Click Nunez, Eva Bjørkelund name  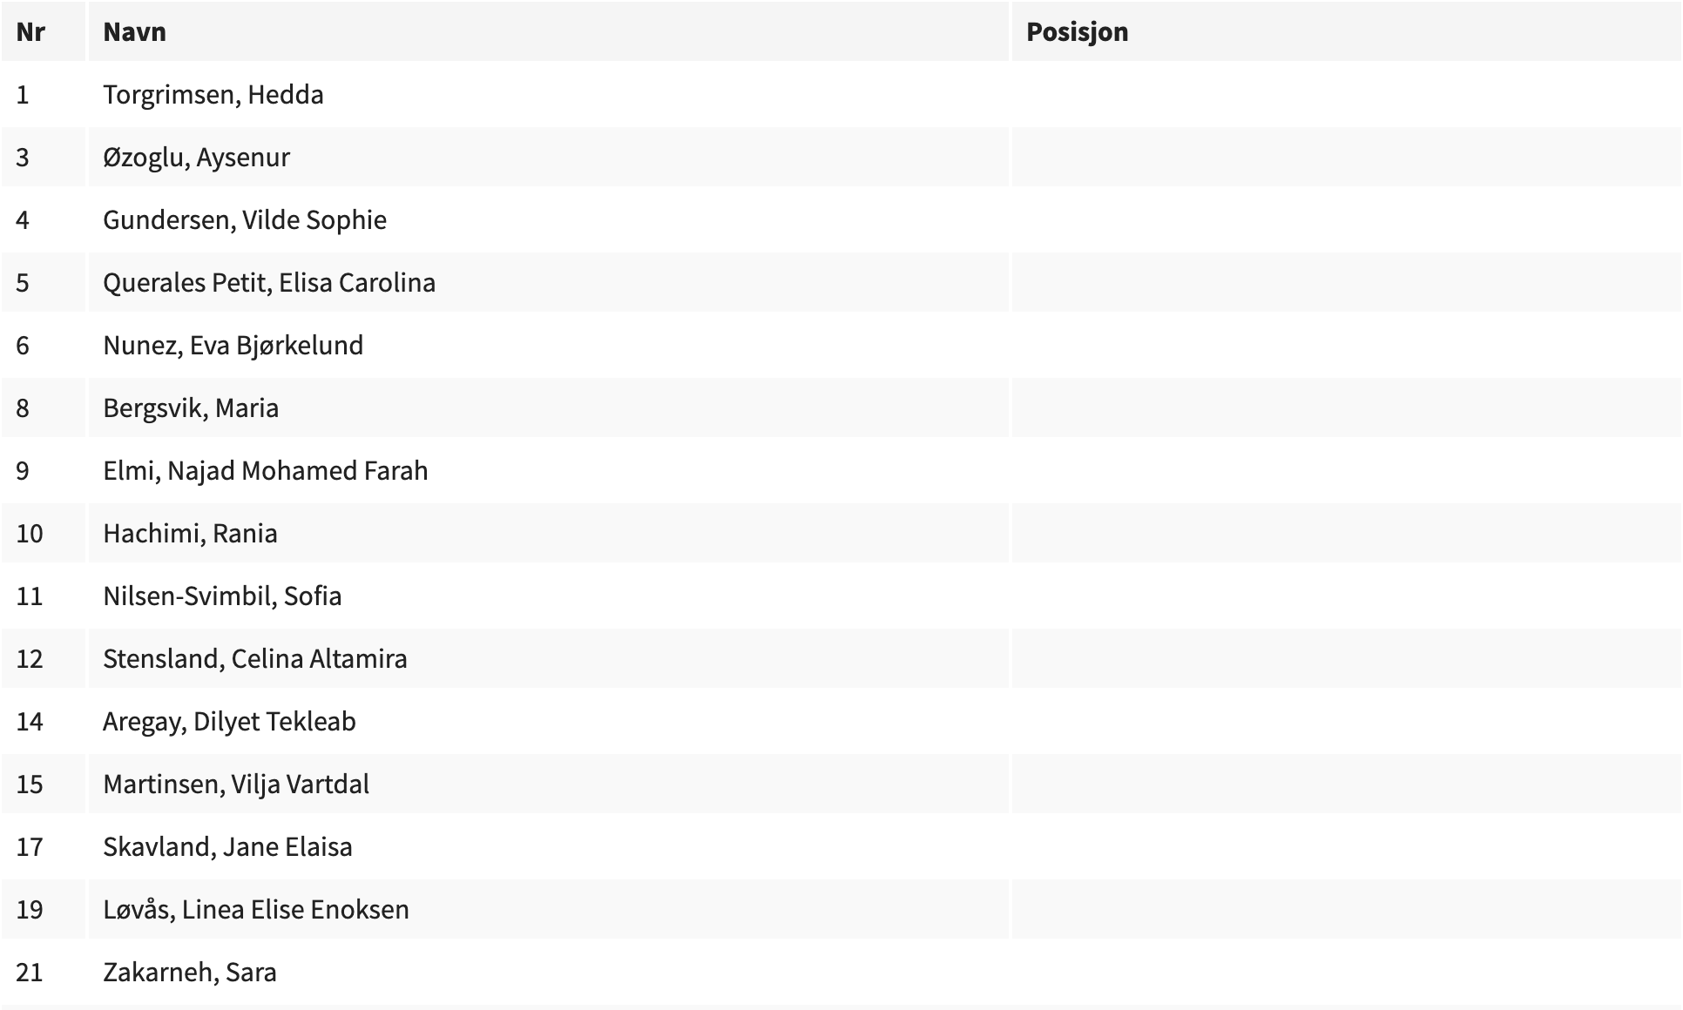(233, 346)
